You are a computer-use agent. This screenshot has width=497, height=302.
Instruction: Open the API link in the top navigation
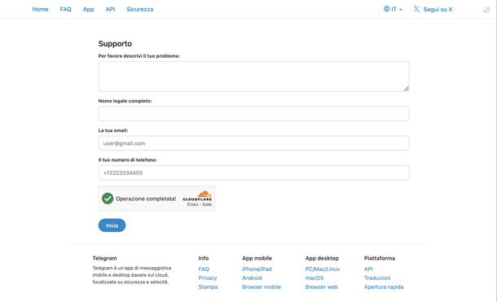[110, 9]
